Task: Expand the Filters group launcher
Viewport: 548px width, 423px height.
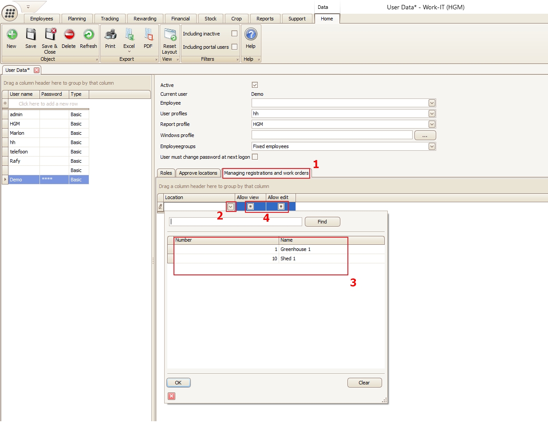Action: pos(237,59)
